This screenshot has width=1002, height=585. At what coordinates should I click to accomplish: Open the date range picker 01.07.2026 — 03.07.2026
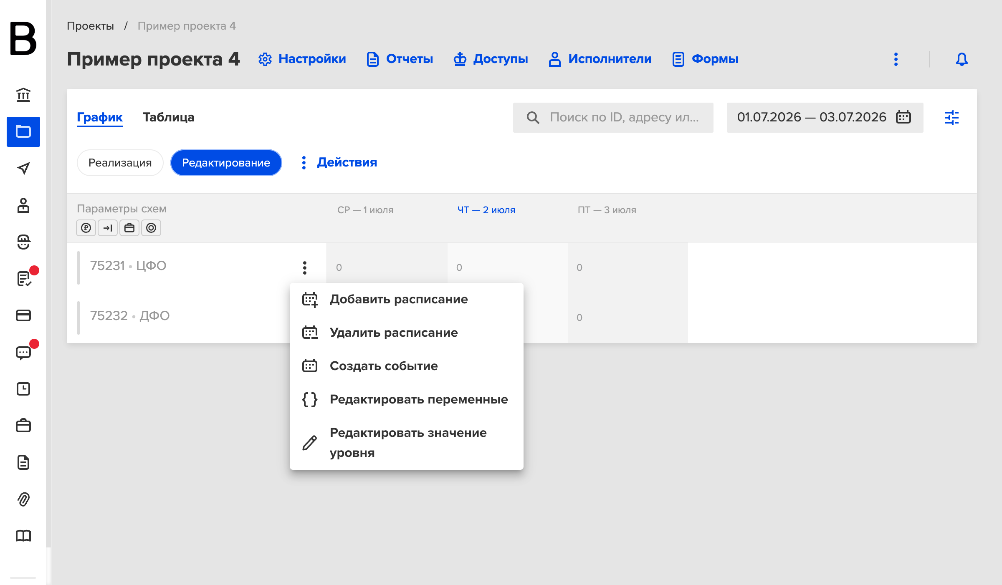coord(825,118)
